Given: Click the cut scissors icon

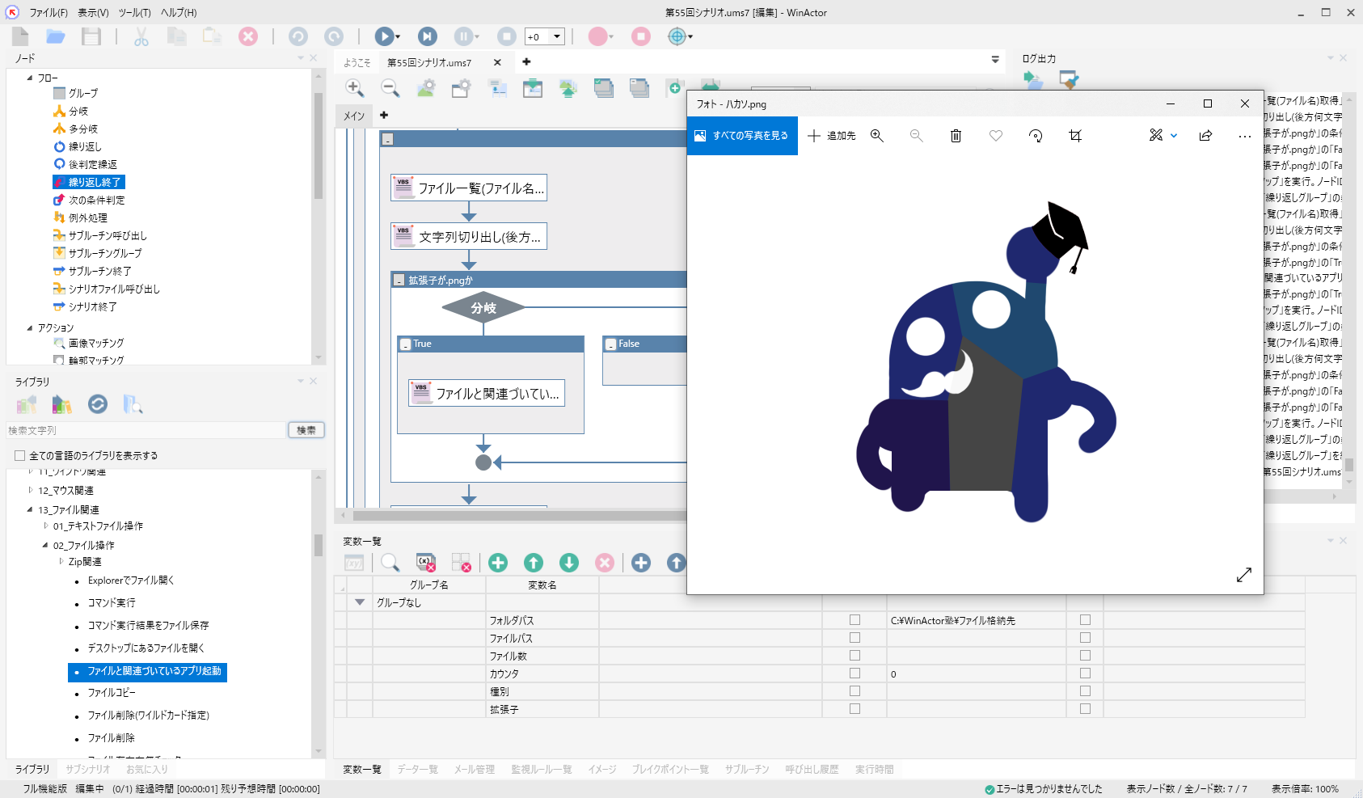Looking at the screenshot, I should tap(141, 36).
